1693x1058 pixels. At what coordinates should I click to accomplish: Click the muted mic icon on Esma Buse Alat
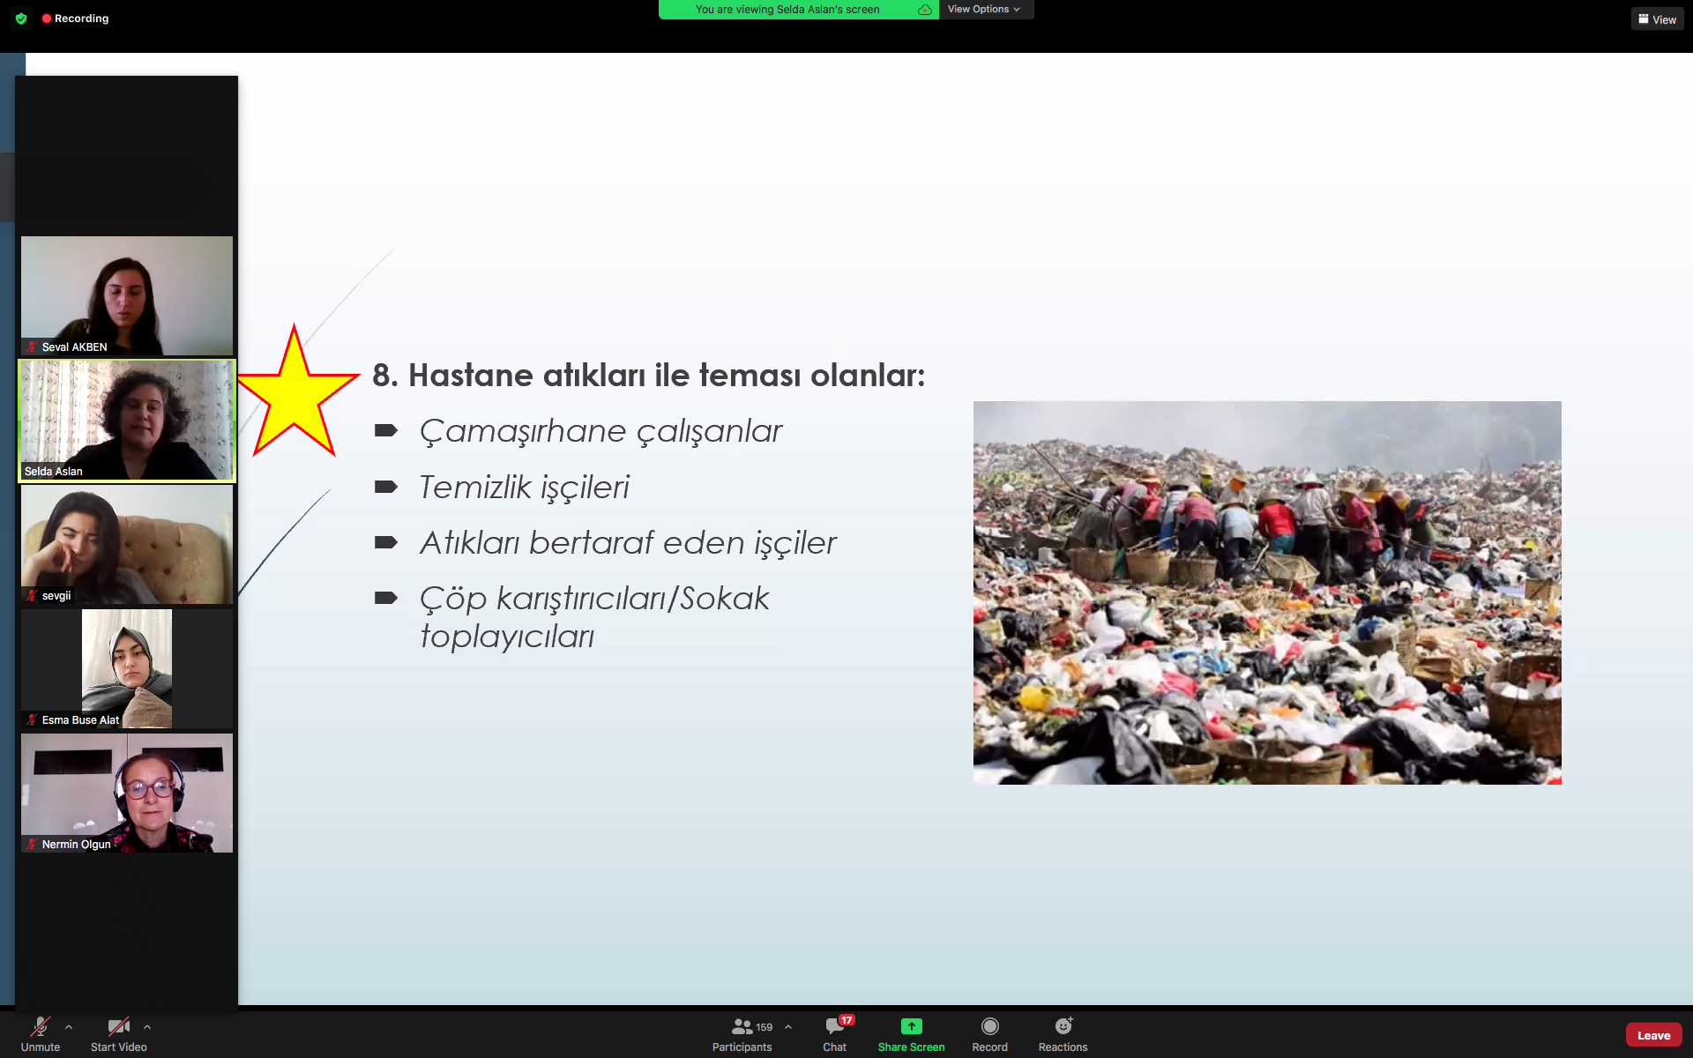[x=32, y=720]
